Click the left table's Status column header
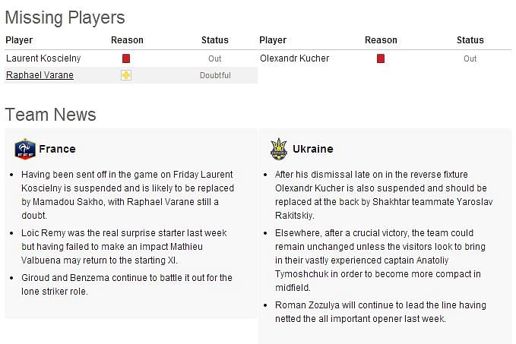Image resolution: width=516 pixels, height=344 pixels. coord(215,40)
